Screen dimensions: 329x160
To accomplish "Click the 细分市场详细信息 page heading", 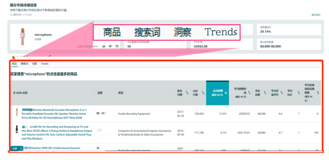I will (23, 5).
